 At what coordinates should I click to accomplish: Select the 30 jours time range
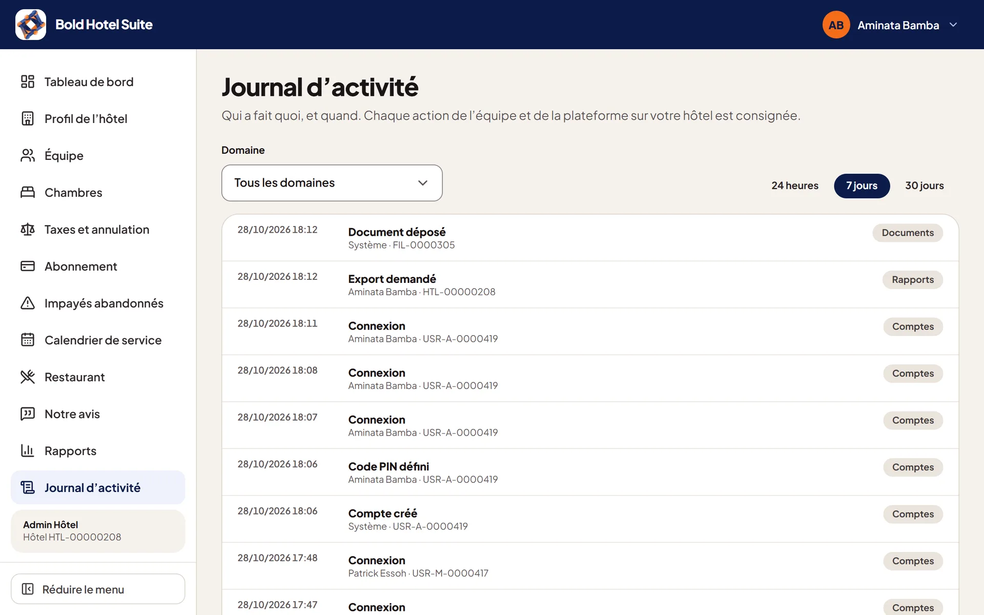click(x=924, y=186)
